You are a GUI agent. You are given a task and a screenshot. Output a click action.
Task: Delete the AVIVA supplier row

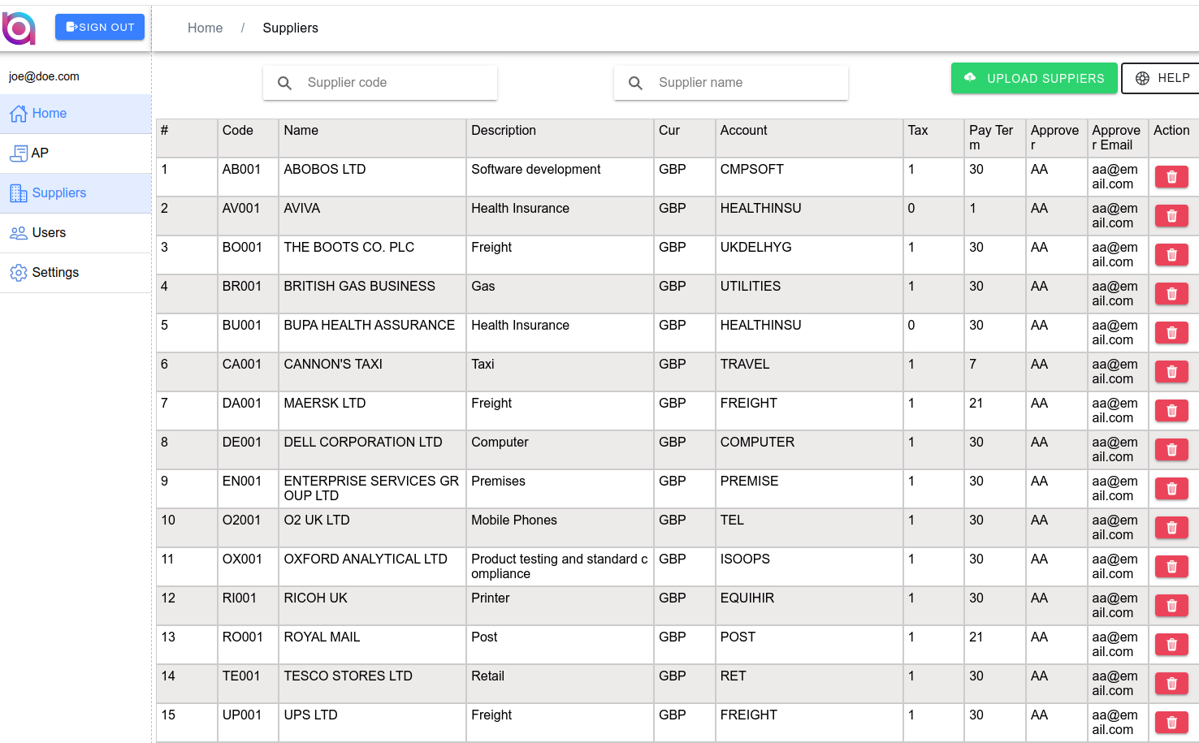tap(1171, 216)
